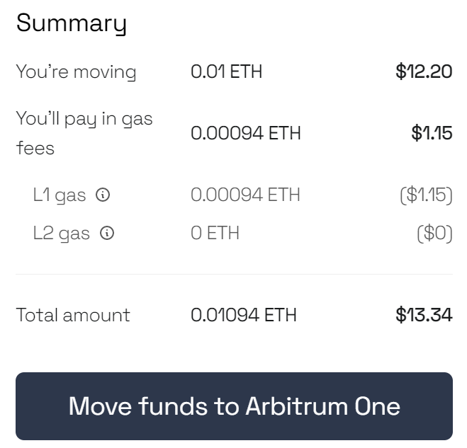Click the L2 gas label text
This screenshot has height=448, width=467.
tap(62, 233)
